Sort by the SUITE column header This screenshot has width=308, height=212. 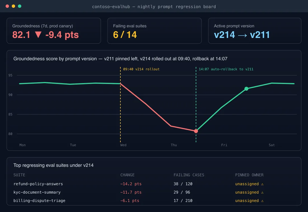(x=19, y=175)
